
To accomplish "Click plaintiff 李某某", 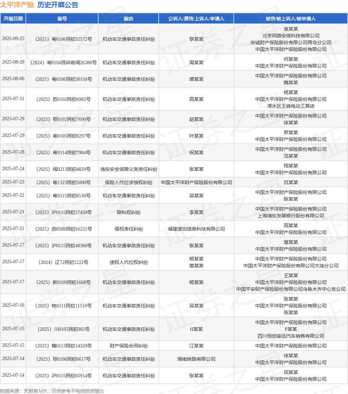I will (196, 212).
